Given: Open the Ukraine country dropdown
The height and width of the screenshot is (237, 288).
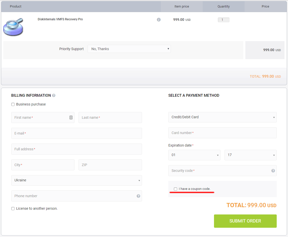Looking at the screenshot, I should [77, 180].
